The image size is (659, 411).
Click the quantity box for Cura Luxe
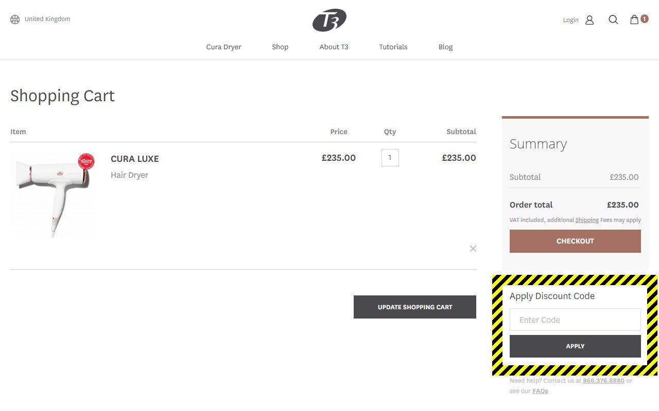(x=390, y=158)
